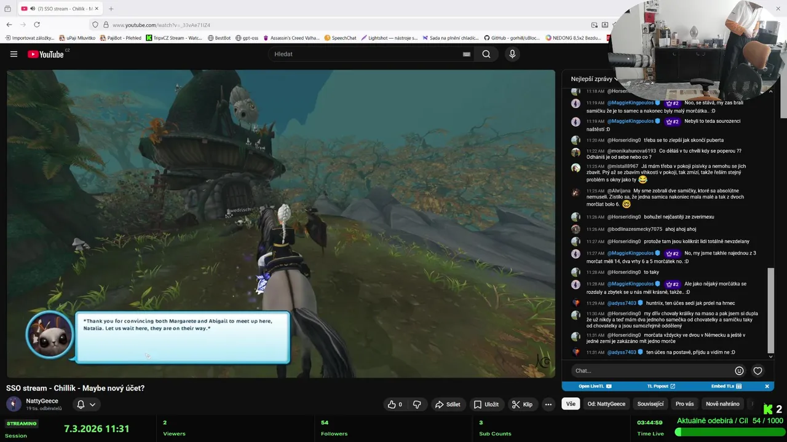Open the uPaji Mluvítko bookmark

(77, 38)
